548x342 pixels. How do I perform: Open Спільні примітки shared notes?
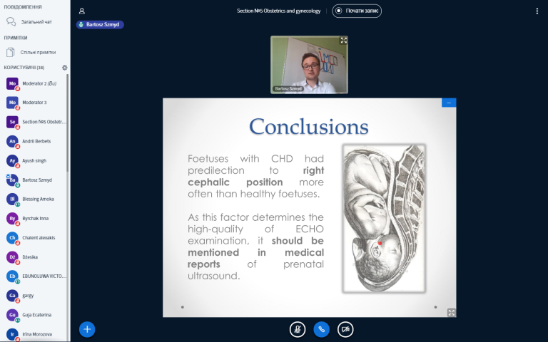(34, 52)
